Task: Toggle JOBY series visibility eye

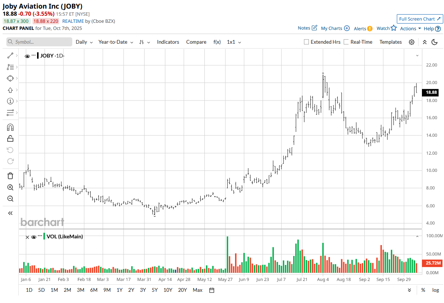Action: 27,56
